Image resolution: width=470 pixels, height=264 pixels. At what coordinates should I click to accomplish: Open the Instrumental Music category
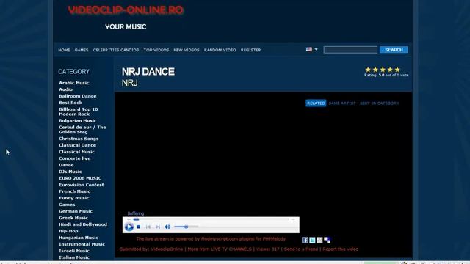click(82, 244)
